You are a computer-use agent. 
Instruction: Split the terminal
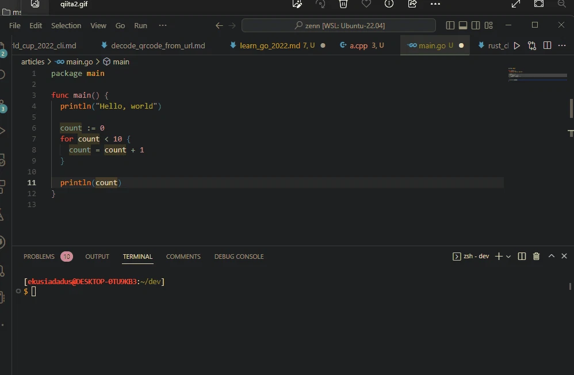tap(522, 257)
